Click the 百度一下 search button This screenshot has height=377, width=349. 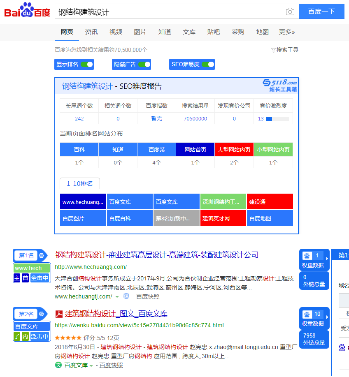coord(321,11)
